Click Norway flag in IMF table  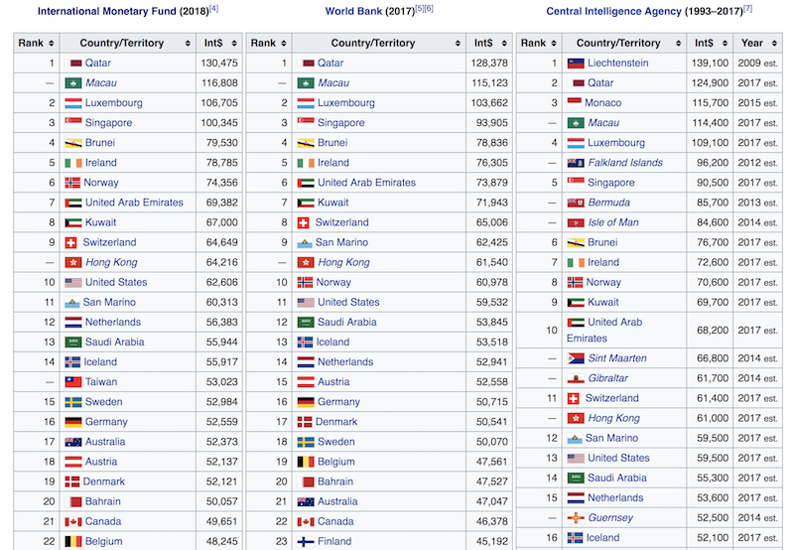point(72,183)
